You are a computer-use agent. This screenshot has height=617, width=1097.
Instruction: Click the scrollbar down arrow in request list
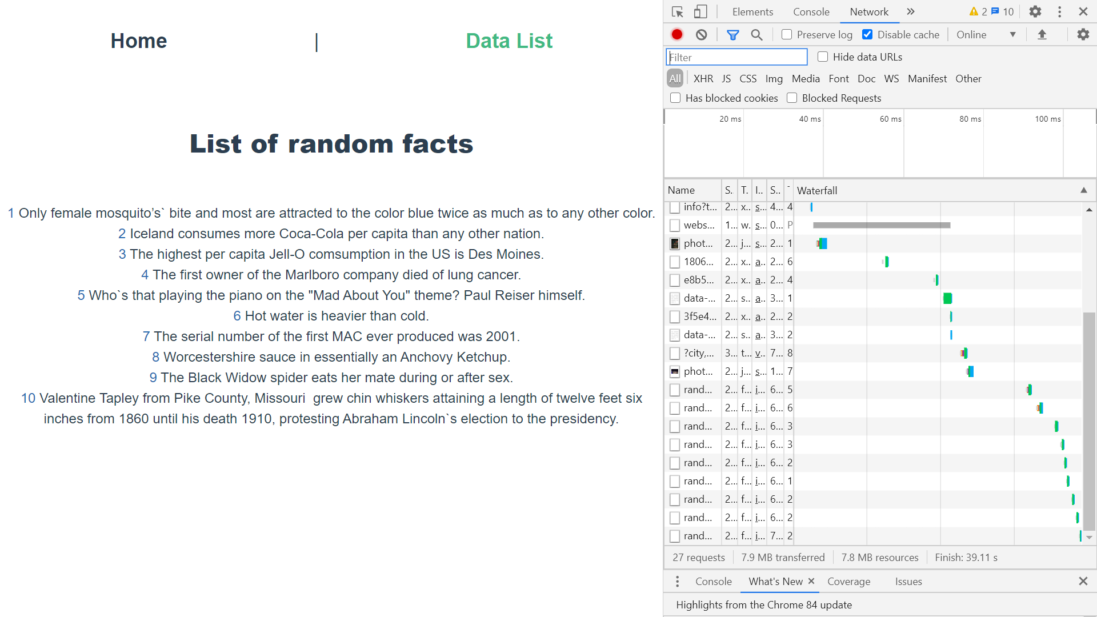[1089, 538]
